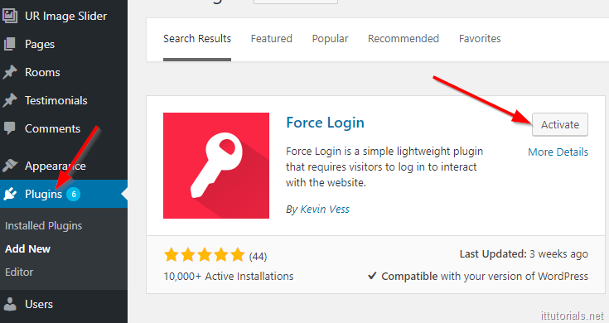Click the Users person icon

coord(10,304)
